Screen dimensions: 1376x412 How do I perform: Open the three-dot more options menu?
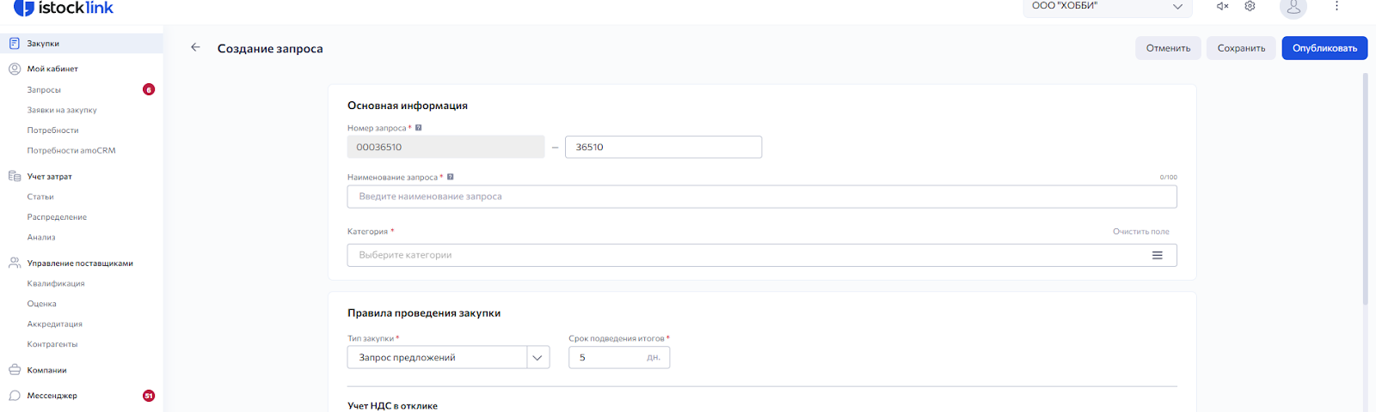[1336, 6]
